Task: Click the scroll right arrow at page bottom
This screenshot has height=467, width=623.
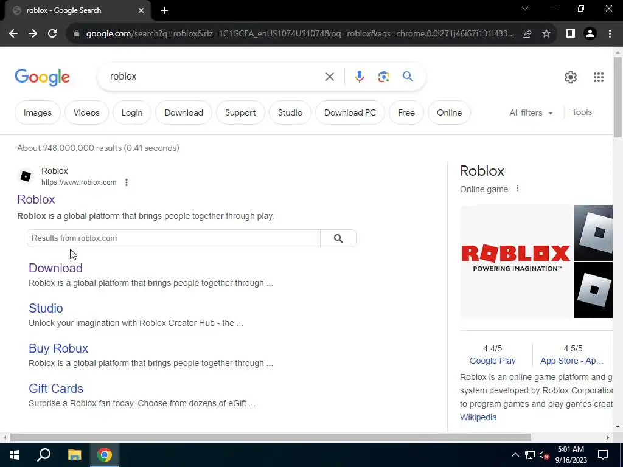Action: point(608,437)
